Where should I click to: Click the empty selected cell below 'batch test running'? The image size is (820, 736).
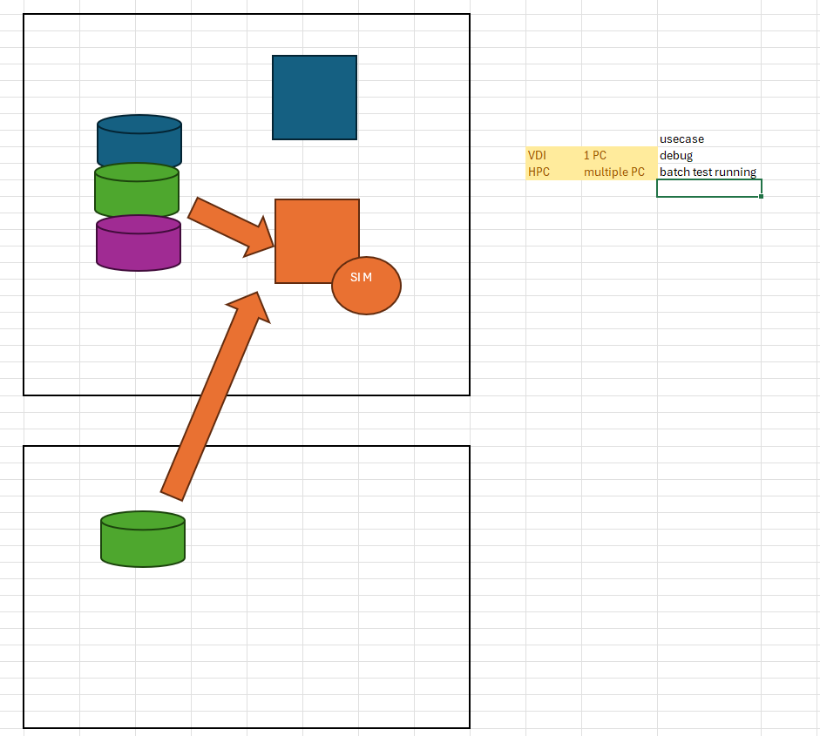point(708,188)
